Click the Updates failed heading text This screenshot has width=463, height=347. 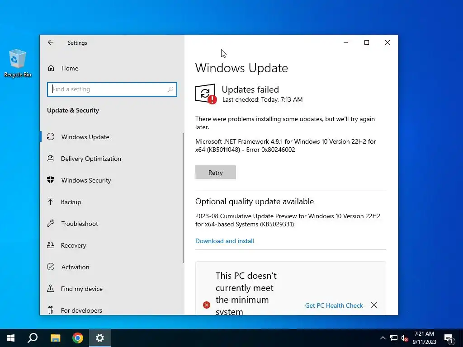coord(250,89)
